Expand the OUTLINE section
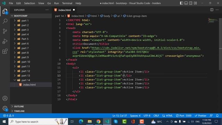The image size is (222, 125). click(x=31, y=106)
